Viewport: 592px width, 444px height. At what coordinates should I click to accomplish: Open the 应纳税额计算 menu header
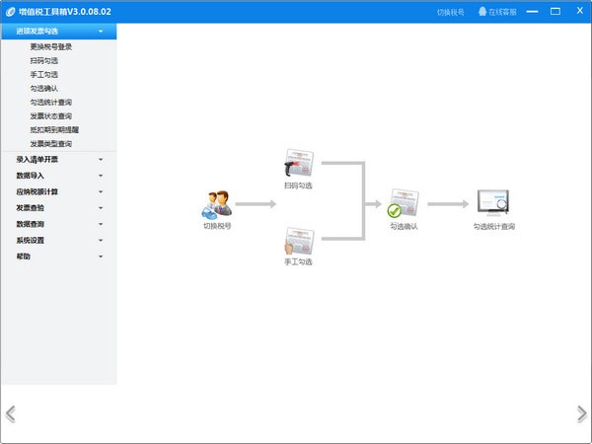coord(59,191)
